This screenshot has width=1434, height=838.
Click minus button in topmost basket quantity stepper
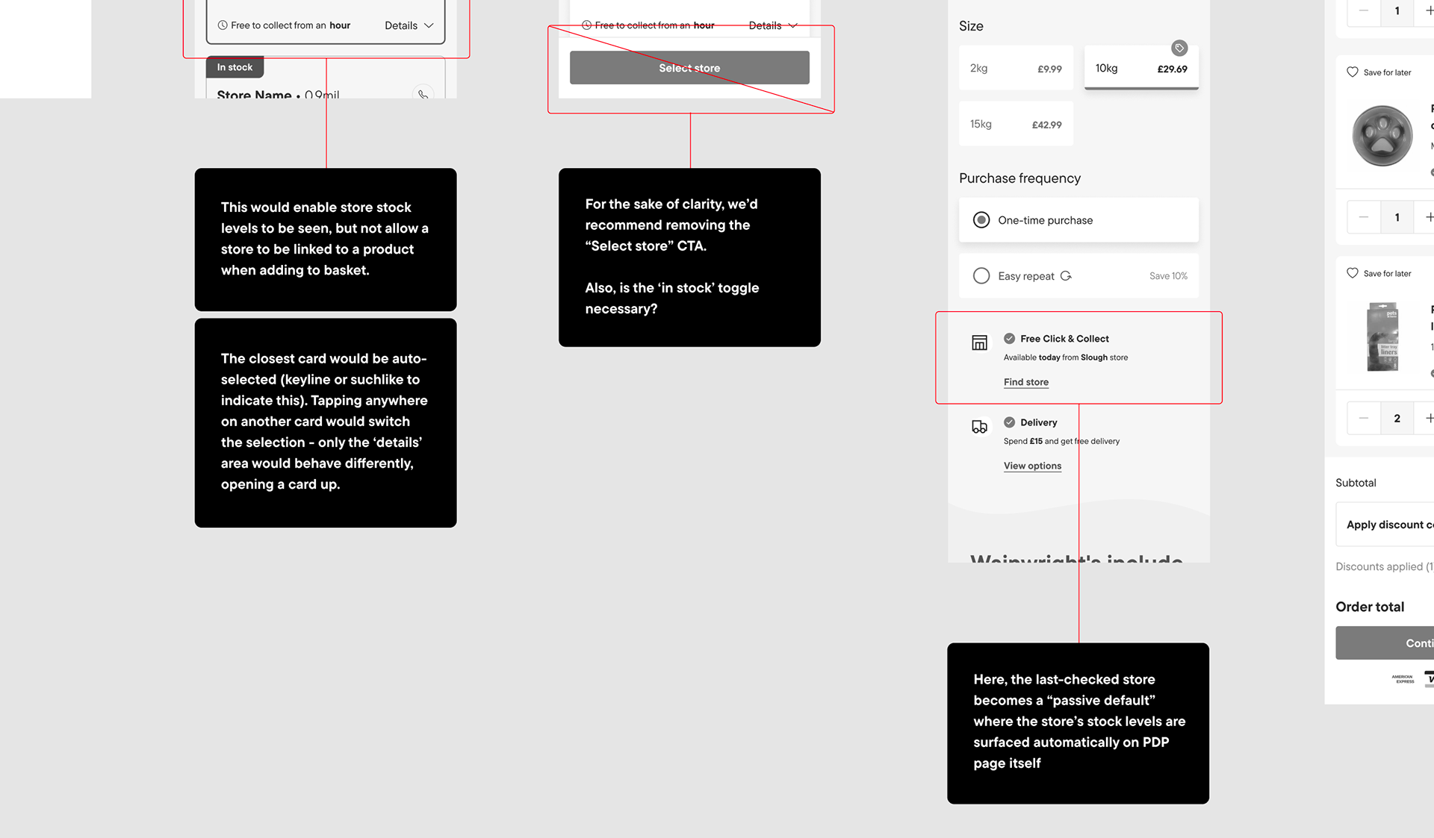click(x=1364, y=11)
